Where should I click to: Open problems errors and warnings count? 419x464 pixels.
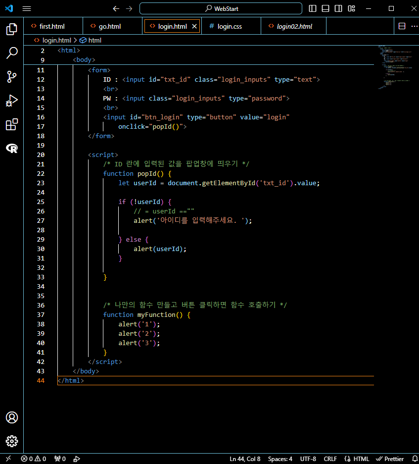[x=34, y=459]
